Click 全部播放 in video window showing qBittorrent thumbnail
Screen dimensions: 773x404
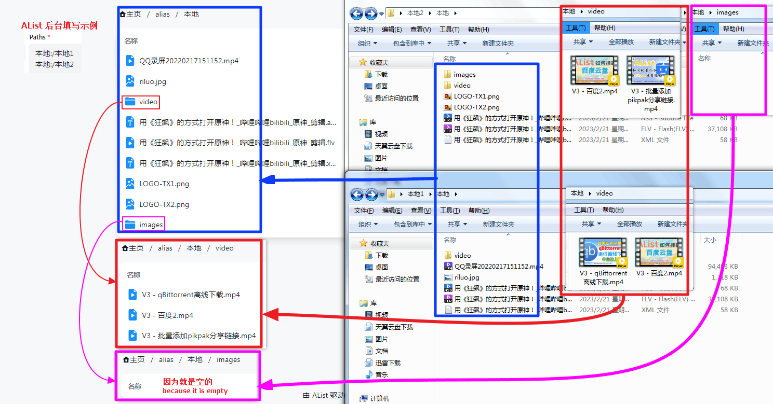[630, 224]
